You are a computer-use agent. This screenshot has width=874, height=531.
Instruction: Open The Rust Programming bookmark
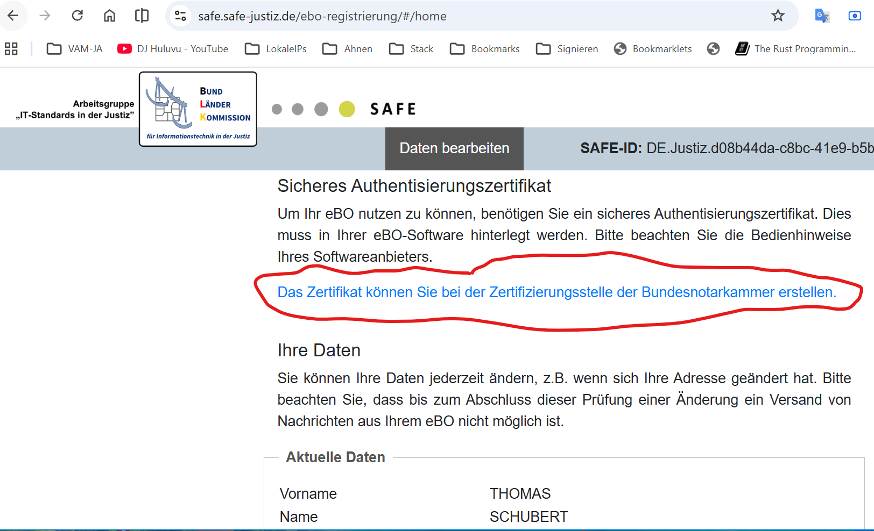(x=795, y=49)
